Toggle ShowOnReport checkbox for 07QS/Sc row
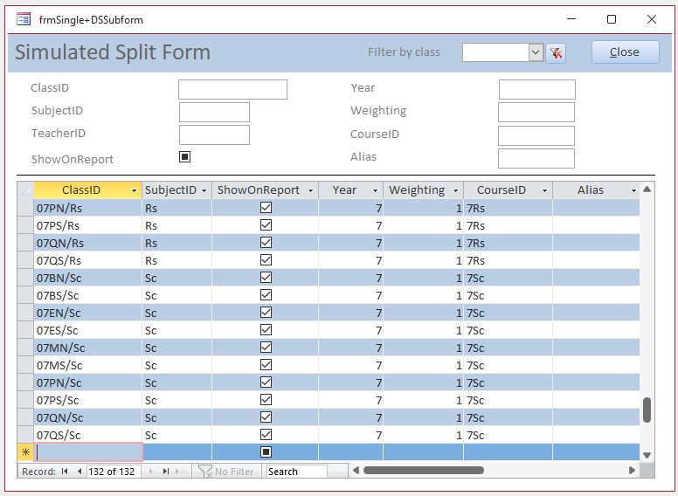This screenshot has width=678, height=496. click(x=266, y=435)
